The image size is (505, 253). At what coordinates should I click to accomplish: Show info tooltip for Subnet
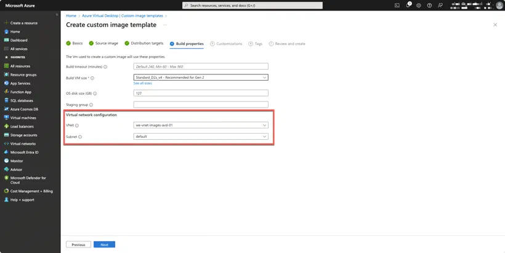pos(80,137)
